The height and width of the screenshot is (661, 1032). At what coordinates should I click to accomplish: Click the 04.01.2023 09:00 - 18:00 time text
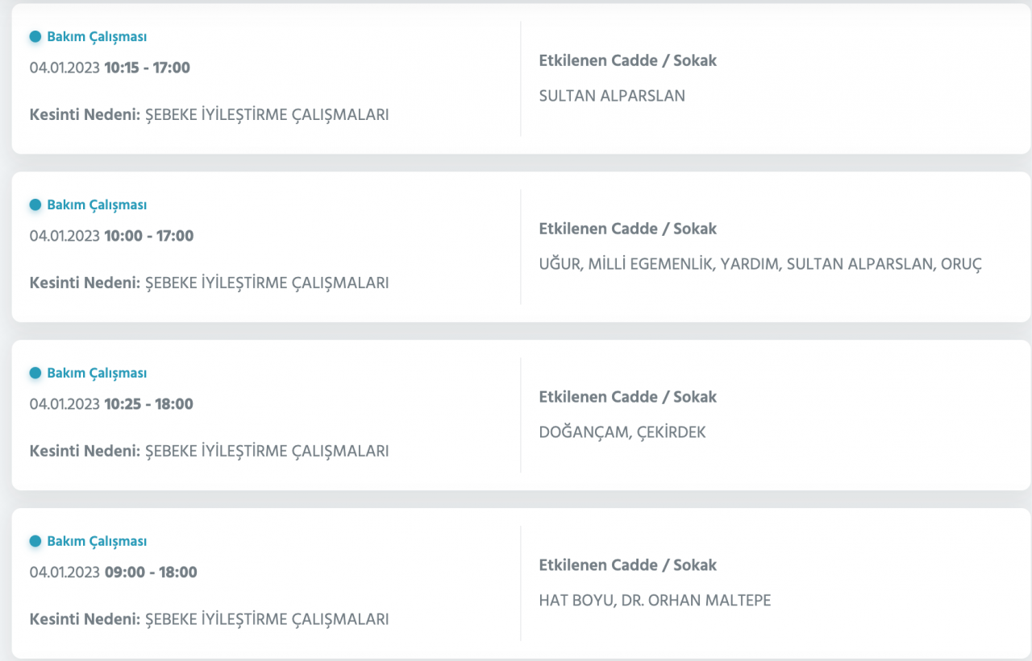point(113,572)
